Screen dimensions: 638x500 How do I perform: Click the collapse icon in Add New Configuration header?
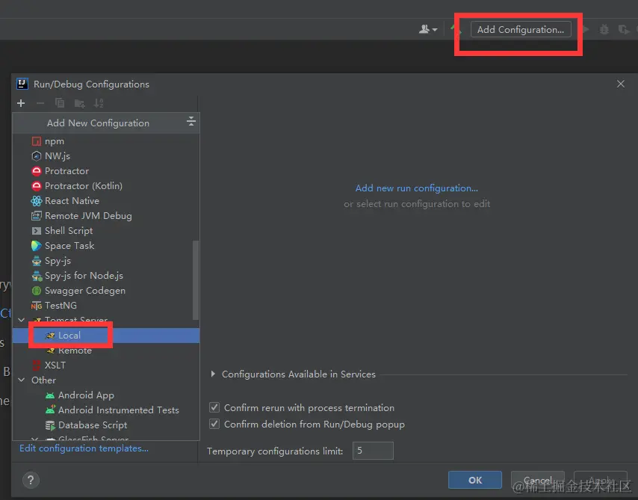191,121
